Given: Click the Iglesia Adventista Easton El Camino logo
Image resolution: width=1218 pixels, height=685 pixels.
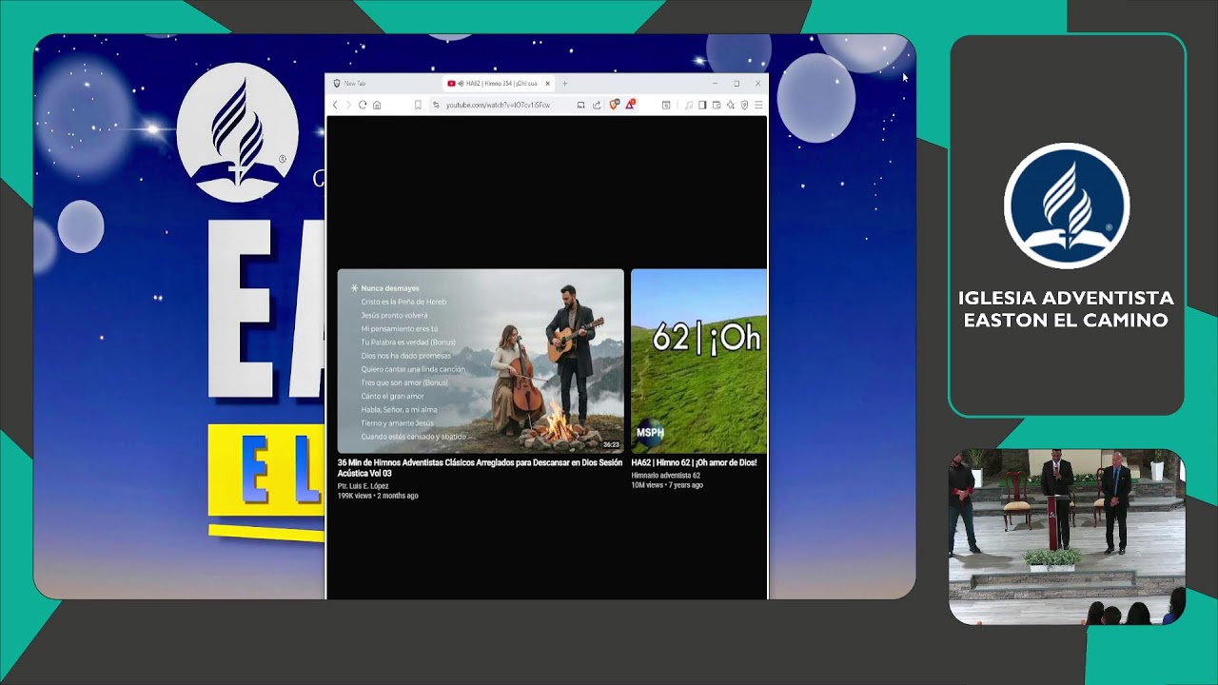Looking at the screenshot, I should 1067,206.
